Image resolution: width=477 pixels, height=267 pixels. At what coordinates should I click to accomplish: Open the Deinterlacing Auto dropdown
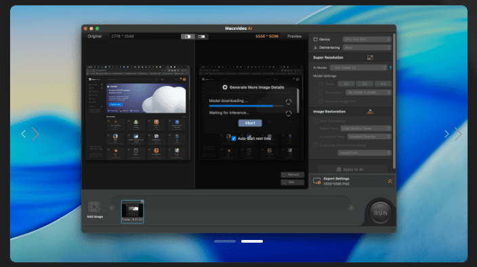[367, 47]
